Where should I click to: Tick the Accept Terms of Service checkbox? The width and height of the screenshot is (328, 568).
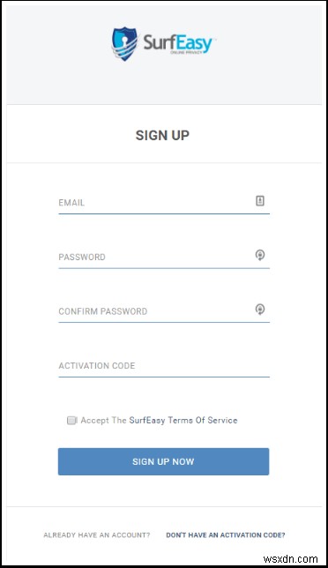point(71,420)
